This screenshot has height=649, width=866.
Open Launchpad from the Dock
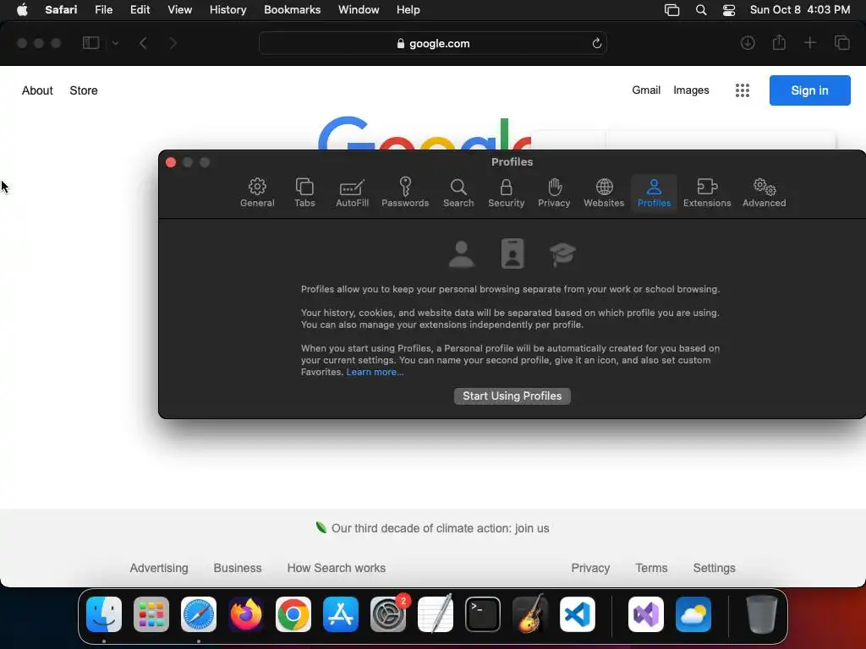point(151,614)
